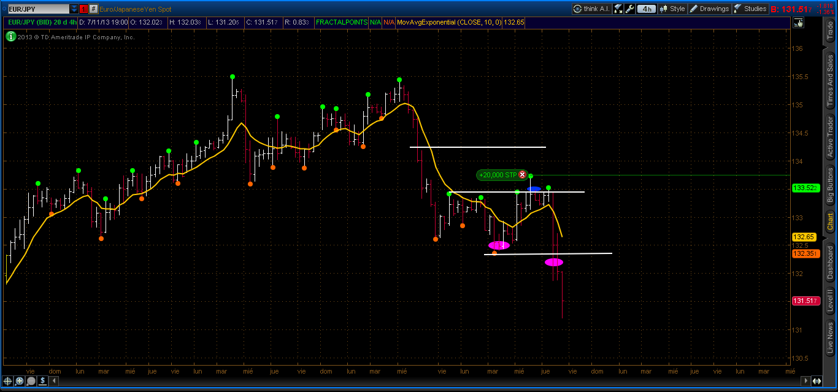The height and width of the screenshot is (392, 838).
Task: Open the Style menu
Action: pos(672,9)
